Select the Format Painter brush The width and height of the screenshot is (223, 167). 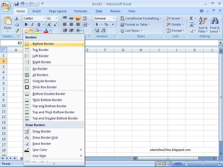coord(17,31)
